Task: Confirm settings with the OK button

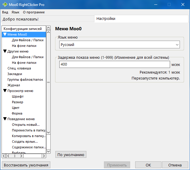Action: coord(148,165)
